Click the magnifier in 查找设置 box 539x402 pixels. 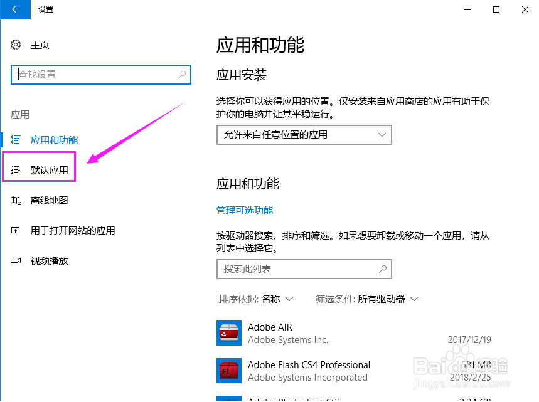182,74
